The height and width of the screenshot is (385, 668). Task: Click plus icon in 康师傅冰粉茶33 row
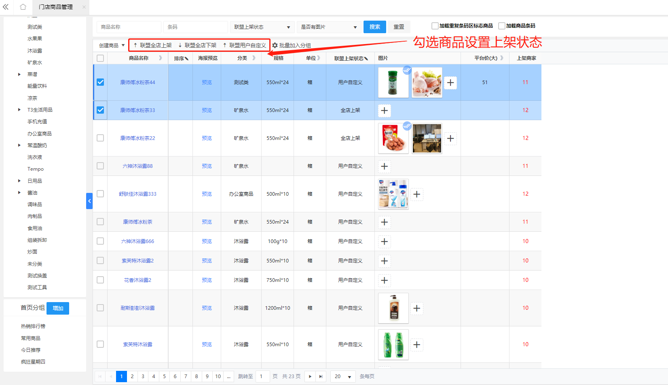click(385, 110)
